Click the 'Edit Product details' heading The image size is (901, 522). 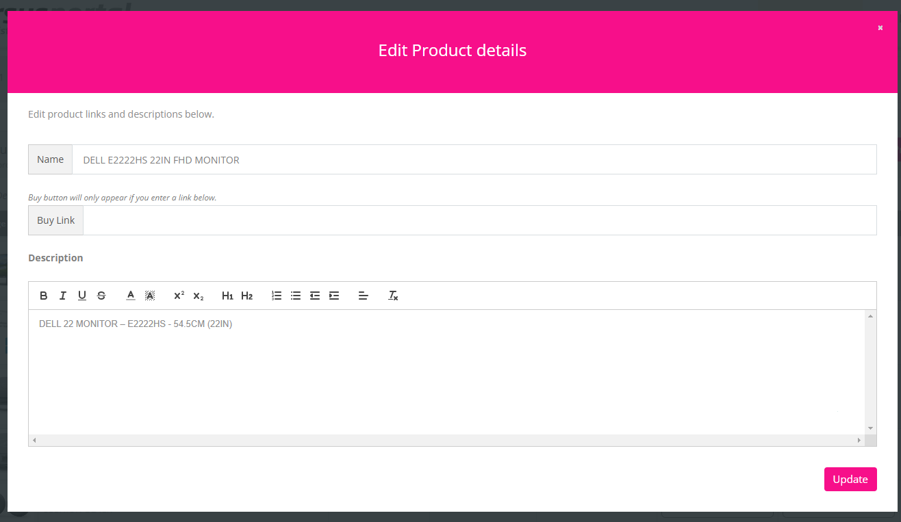coord(453,51)
